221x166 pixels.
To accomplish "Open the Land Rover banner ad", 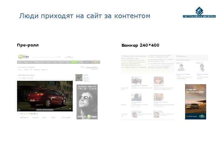I will click(x=196, y=102).
